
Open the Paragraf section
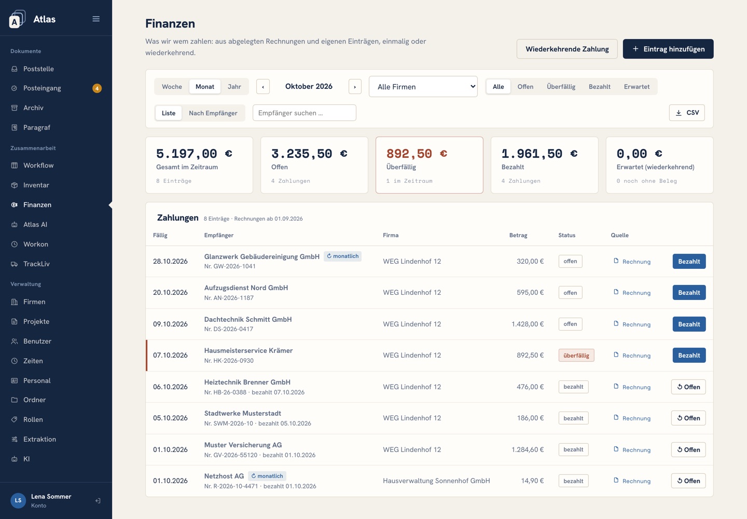tap(56, 128)
